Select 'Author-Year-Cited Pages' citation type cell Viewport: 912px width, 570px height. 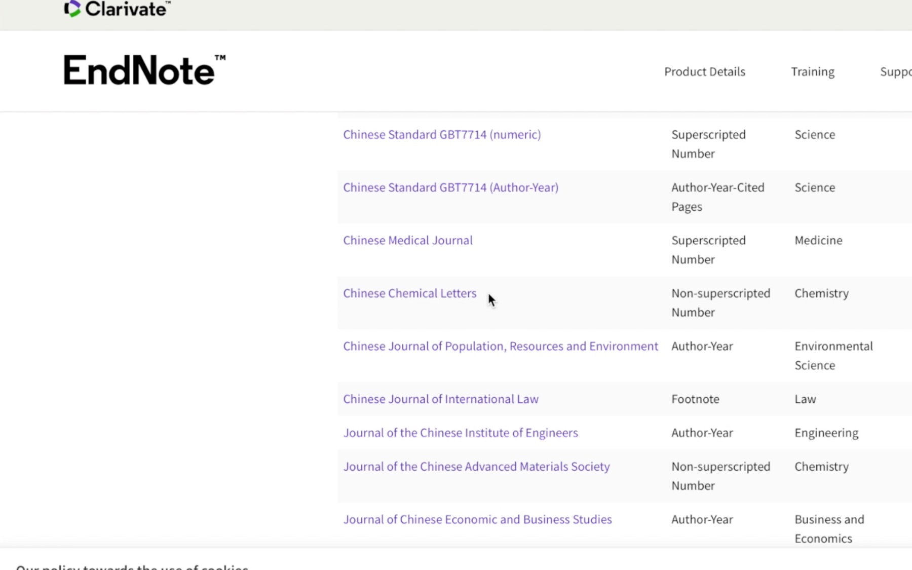pyautogui.click(x=717, y=197)
